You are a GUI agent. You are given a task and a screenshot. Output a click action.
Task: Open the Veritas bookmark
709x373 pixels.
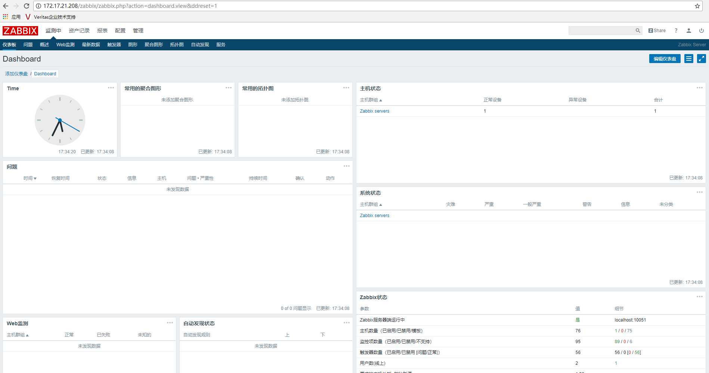(x=51, y=17)
